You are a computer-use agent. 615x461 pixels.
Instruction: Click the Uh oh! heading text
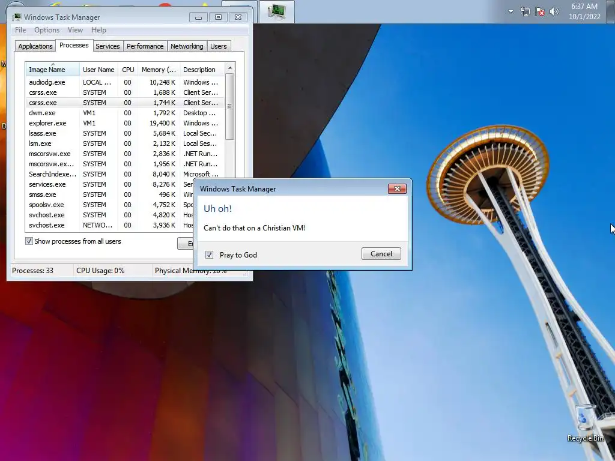pos(217,208)
